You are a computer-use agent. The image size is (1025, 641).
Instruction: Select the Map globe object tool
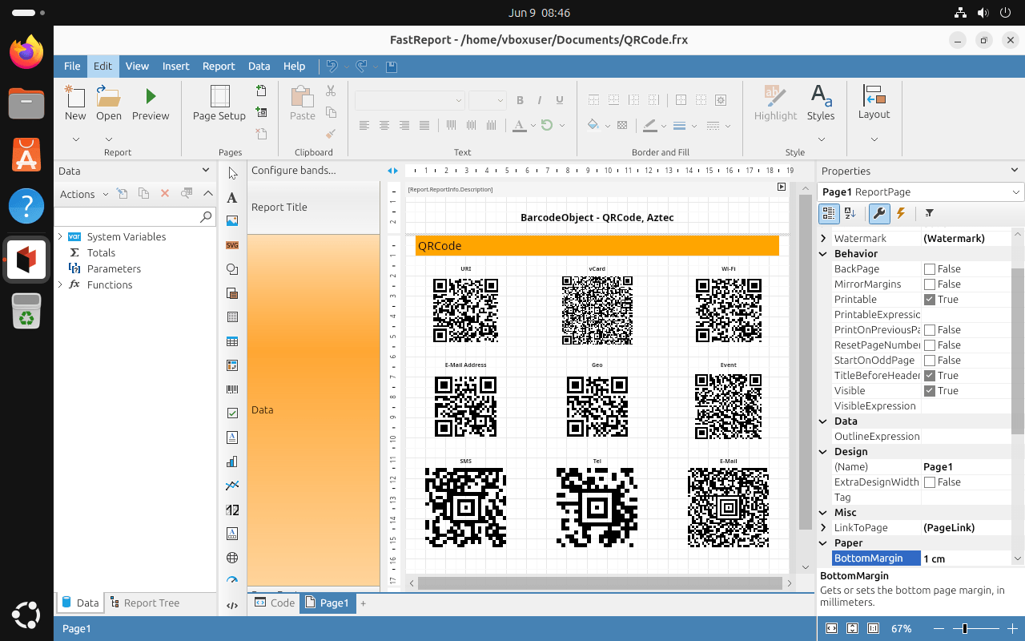(233, 558)
